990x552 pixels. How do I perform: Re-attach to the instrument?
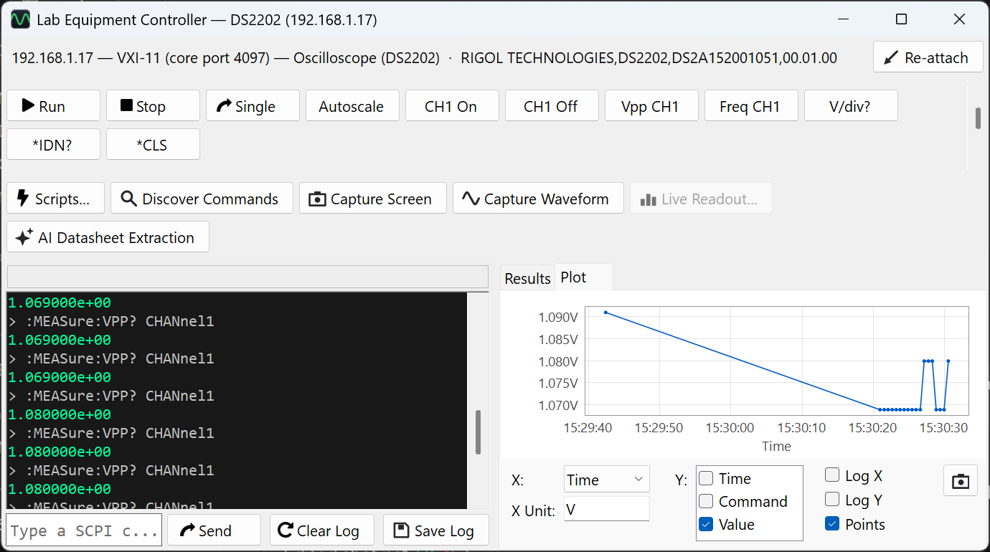(x=928, y=57)
